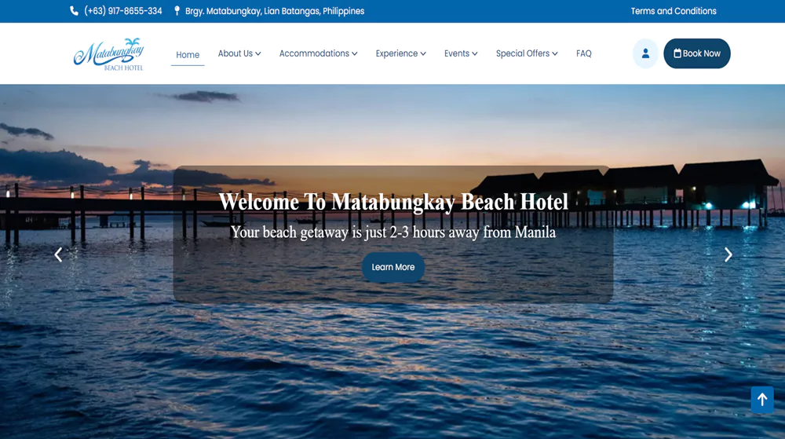Open the user account icon
The height and width of the screenshot is (439, 785).
point(645,53)
